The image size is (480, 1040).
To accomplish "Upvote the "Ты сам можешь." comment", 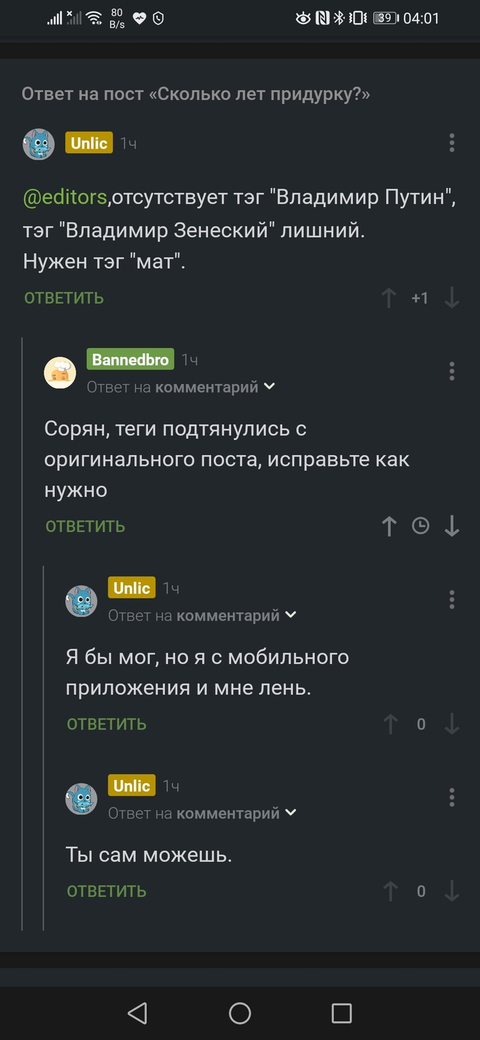I will point(390,891).
